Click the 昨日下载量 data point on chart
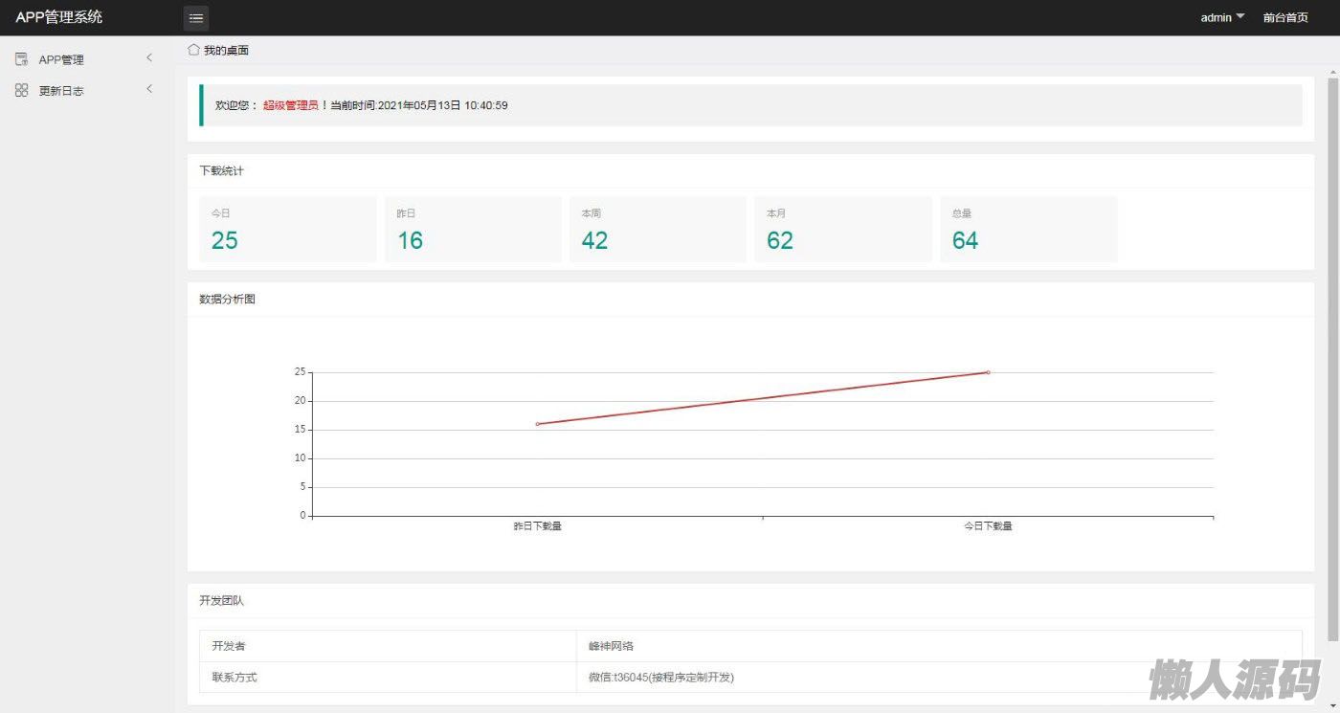Image resolution: width=1340 pixels, height=713 pixels. (x=537, y=424)
